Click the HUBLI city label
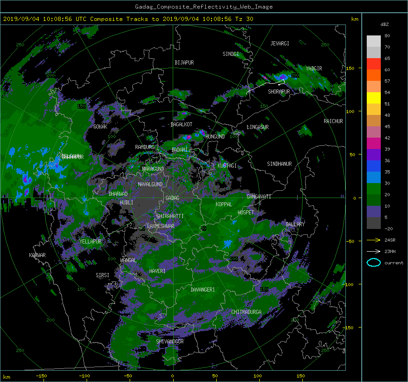This screenshot has height=382, width=408. (x=126, y=203)
